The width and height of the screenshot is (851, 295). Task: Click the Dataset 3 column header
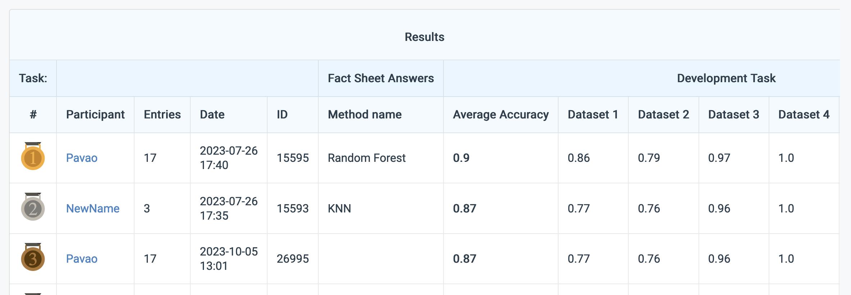point(733,114)
